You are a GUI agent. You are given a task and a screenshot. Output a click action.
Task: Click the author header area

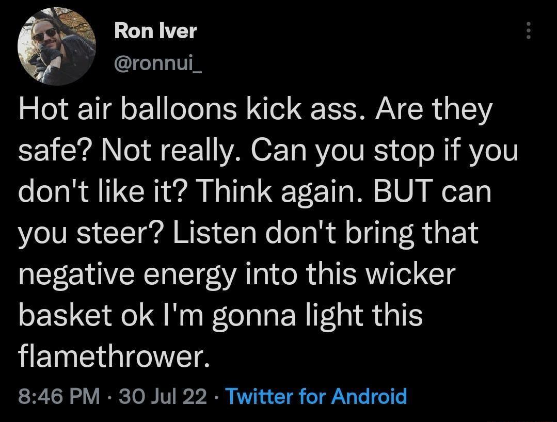pyautogui.click(x=155, y=46)
